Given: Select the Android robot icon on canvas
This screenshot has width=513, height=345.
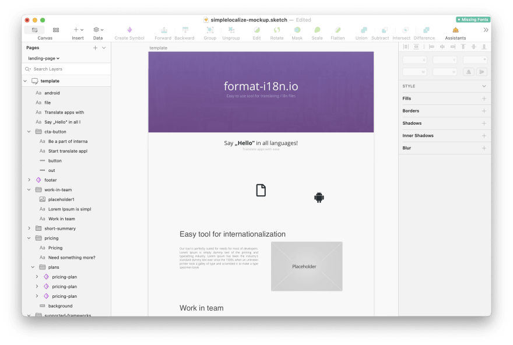Looking at the screenshot, I should coord(319,197).
